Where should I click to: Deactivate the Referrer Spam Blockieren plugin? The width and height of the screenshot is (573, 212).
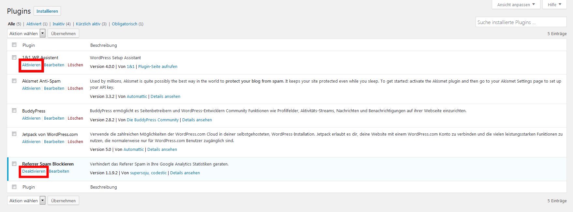pyautogui.click(x=34, y=171)
